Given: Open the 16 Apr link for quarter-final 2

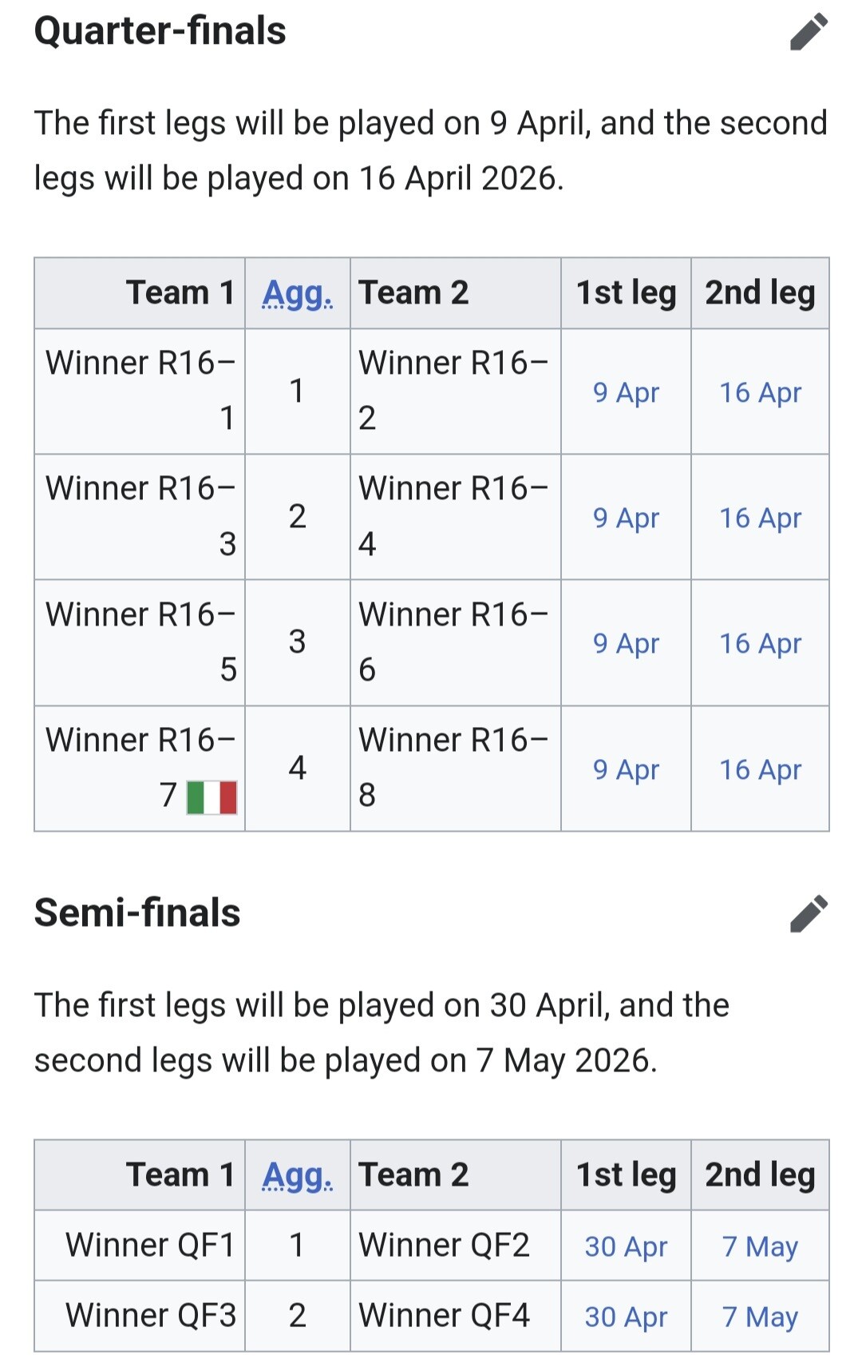Looking at the screenshot, I should [760, 518].
